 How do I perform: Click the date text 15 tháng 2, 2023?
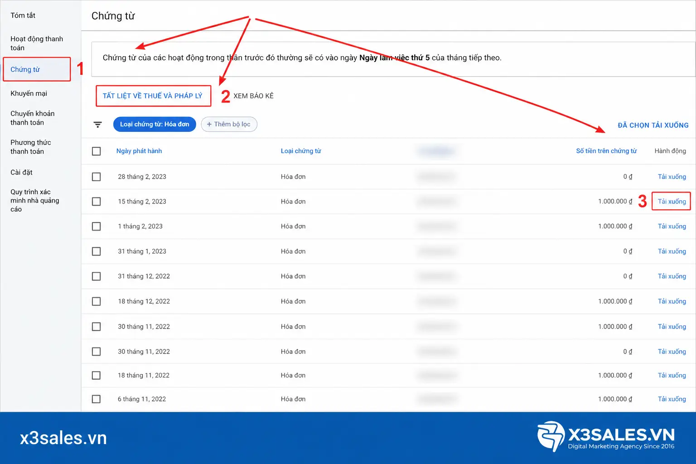point(142,202)
